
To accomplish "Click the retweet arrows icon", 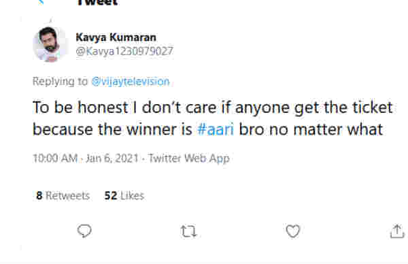I will (x=188, y=231).
